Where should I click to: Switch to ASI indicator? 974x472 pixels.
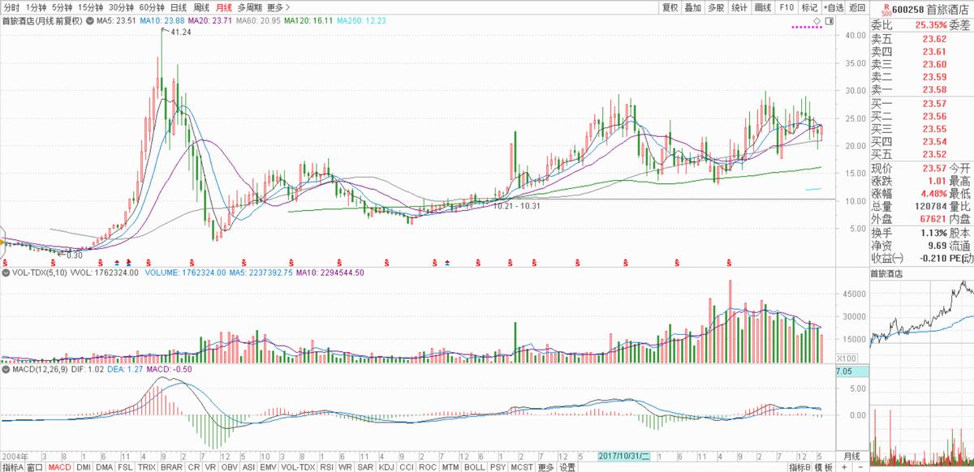tap(249, 467)
